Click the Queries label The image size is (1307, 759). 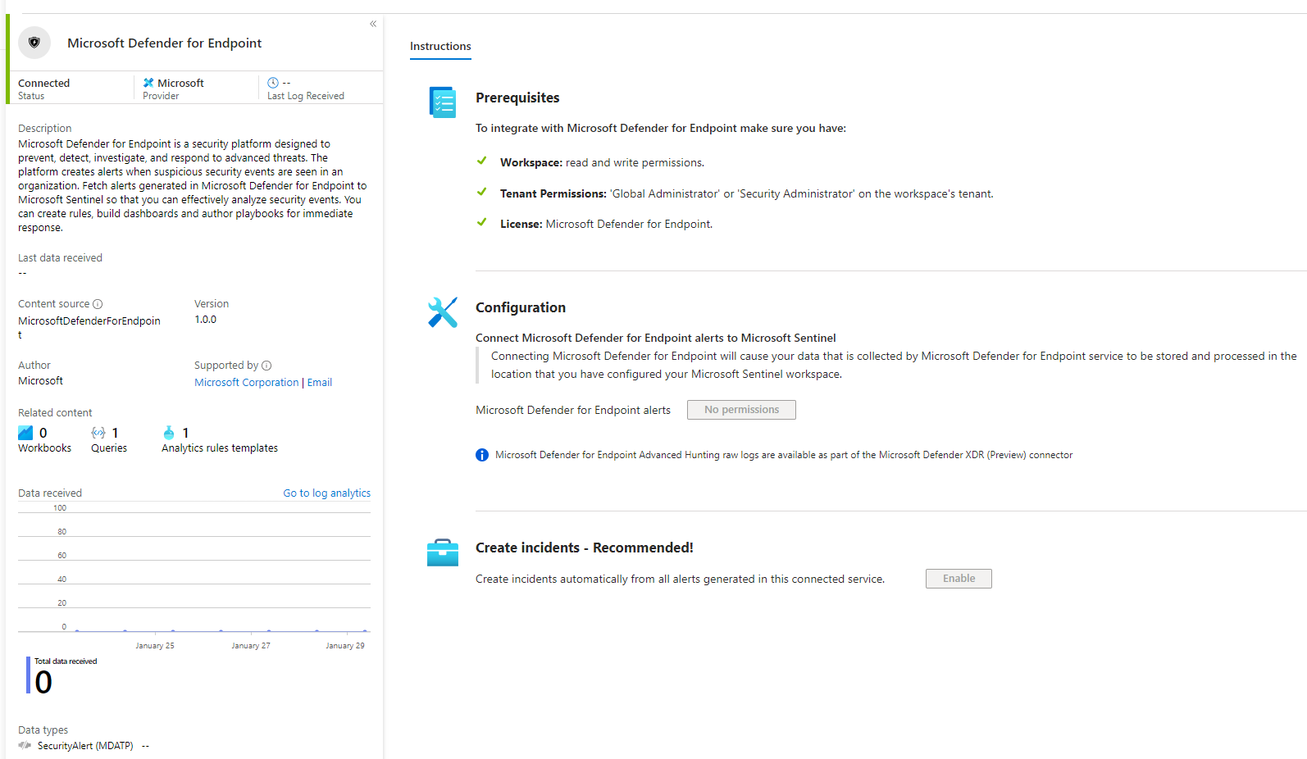pyautogui.click(x=109, y=448)
